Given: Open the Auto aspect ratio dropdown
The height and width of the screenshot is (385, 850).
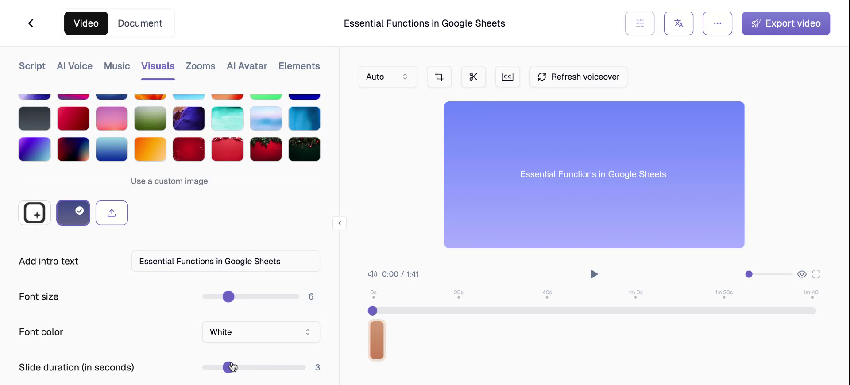Looking at the screenshot, I should click(387, 77).
